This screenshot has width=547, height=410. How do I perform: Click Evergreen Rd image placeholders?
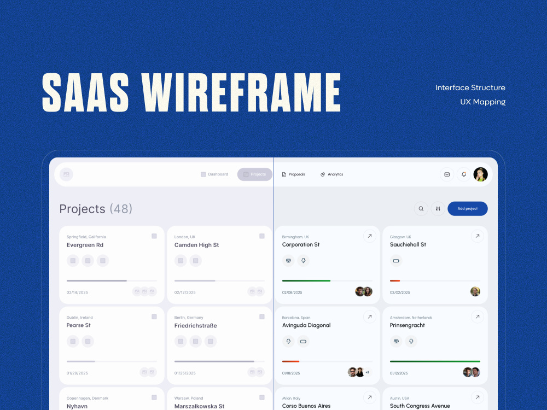click(145, 291)
